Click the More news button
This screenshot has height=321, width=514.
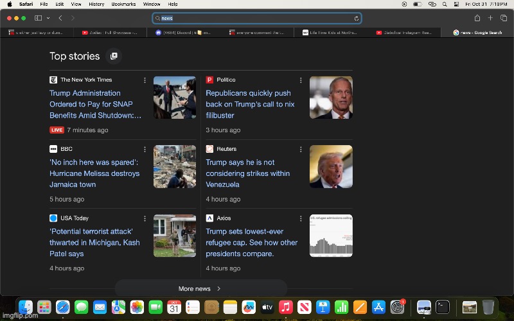(200, 289)
